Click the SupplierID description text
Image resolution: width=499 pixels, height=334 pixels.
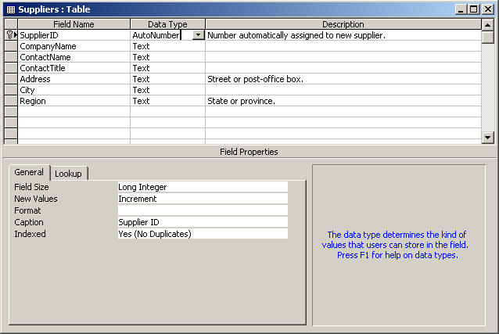296,35
